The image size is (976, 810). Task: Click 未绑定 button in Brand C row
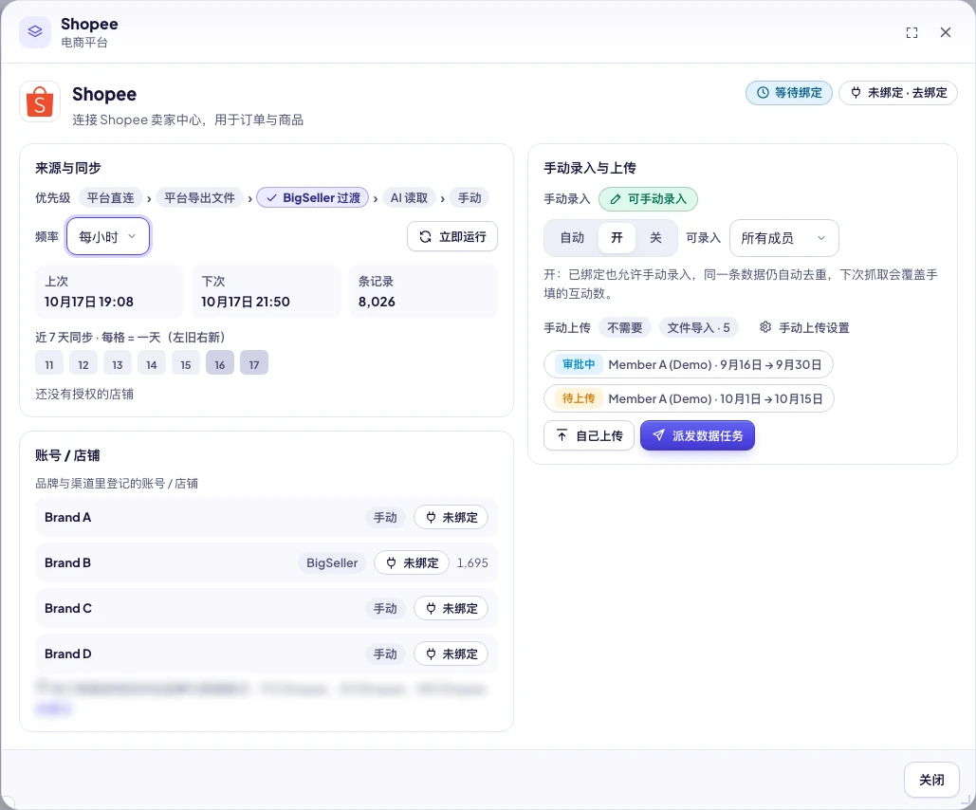point(451,608)
